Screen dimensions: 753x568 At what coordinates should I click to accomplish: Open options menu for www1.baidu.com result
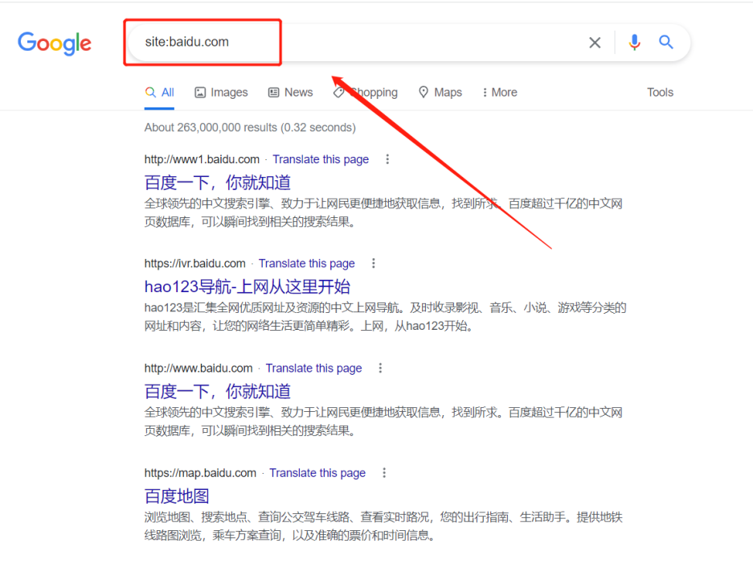(387, 159)
